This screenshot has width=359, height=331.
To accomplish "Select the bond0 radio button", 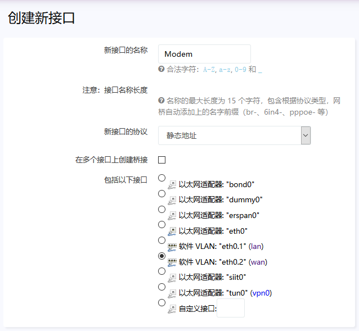I will tap(161, 178).
